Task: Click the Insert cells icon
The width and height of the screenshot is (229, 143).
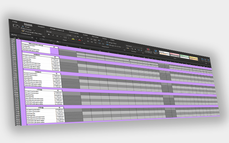Action: [202, 59]
